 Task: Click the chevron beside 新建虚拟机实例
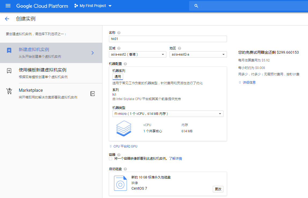coord(93,53)
